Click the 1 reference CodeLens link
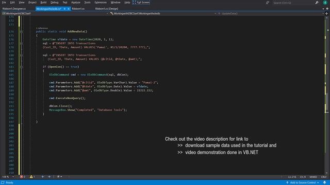The width and height of the screenshot is (330, 185). (x=42, y=28)
